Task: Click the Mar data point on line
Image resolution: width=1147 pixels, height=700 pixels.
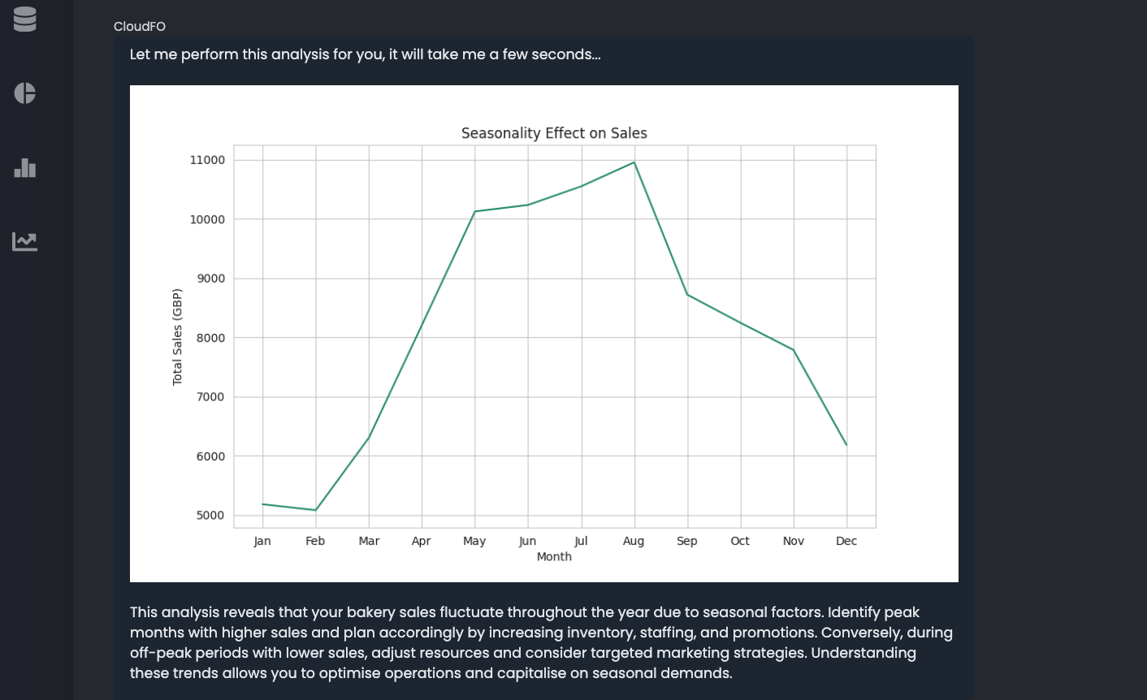Action: pyautogui.click(x=369, y=439)
